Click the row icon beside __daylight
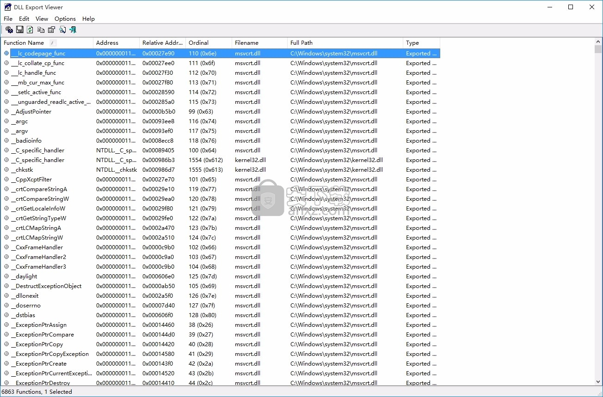603x397 pixels. [6, 277]
